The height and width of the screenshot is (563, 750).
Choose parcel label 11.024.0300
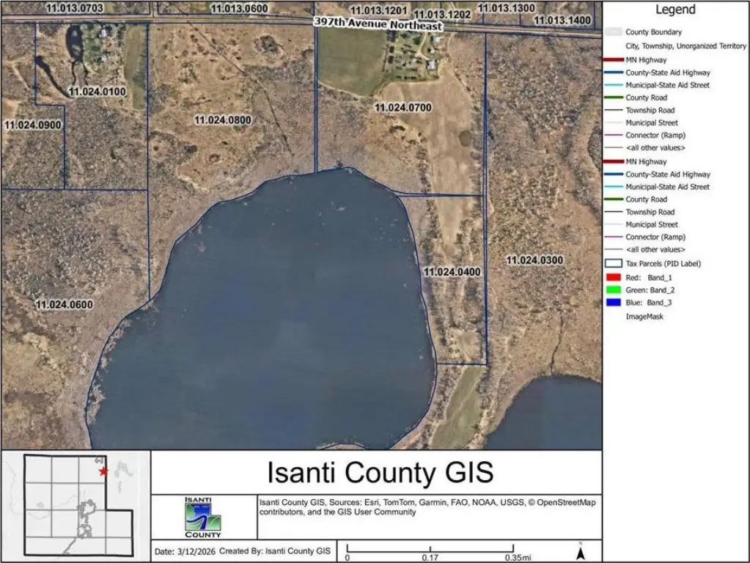[x=534, y=260]
